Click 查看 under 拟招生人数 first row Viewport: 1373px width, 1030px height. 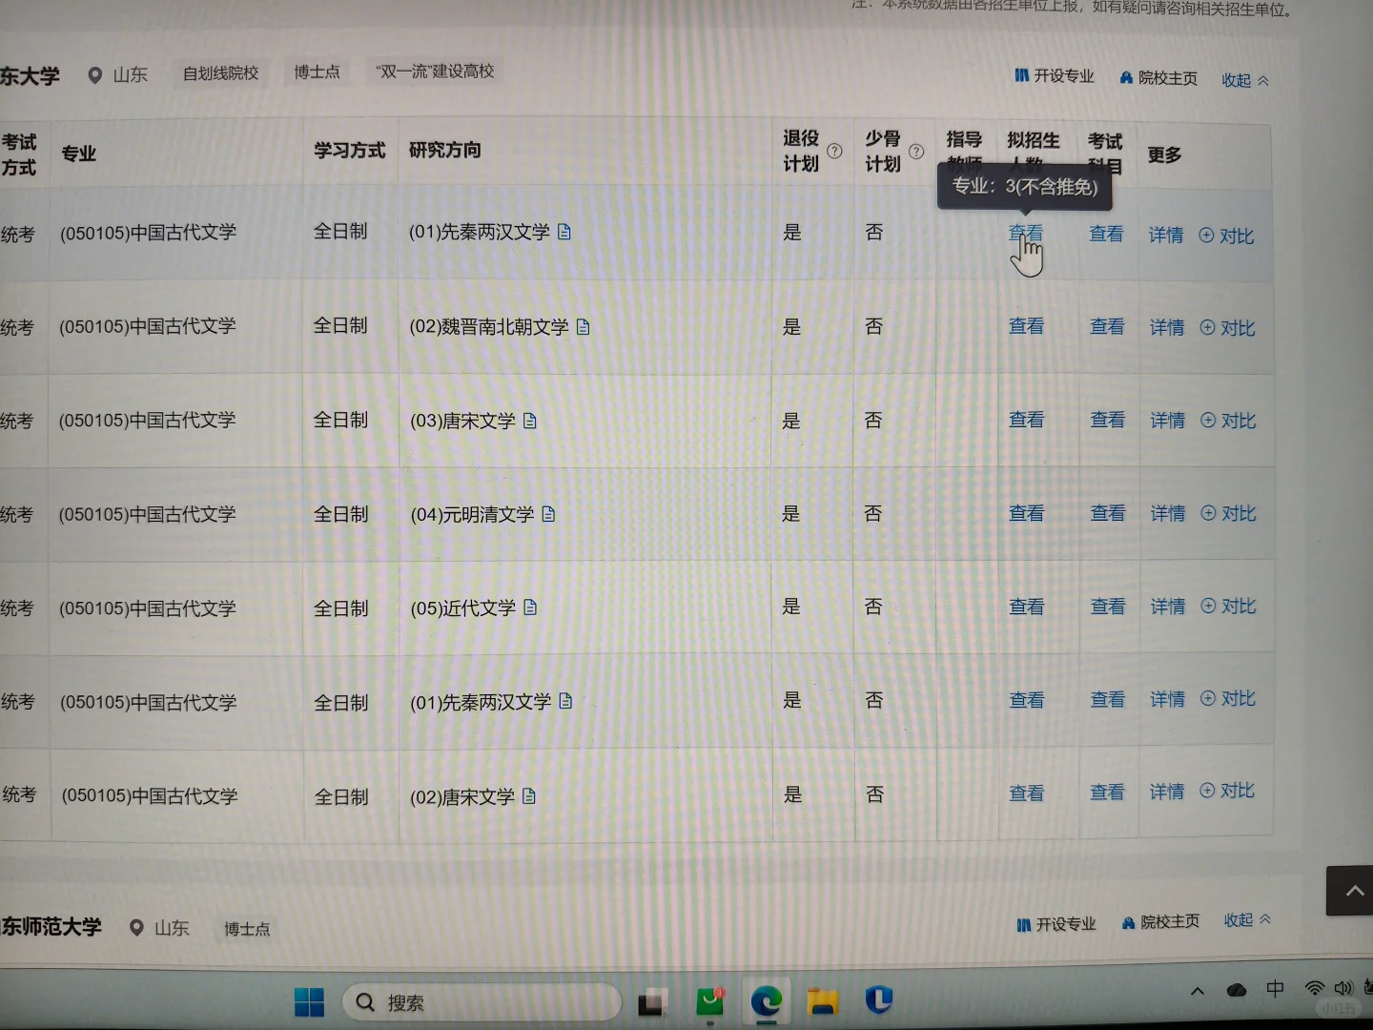tap(1026, 232)
